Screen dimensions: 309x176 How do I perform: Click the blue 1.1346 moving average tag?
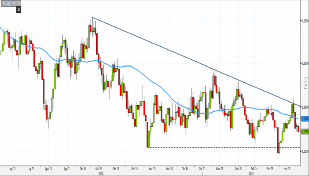(x=305, y=119)
